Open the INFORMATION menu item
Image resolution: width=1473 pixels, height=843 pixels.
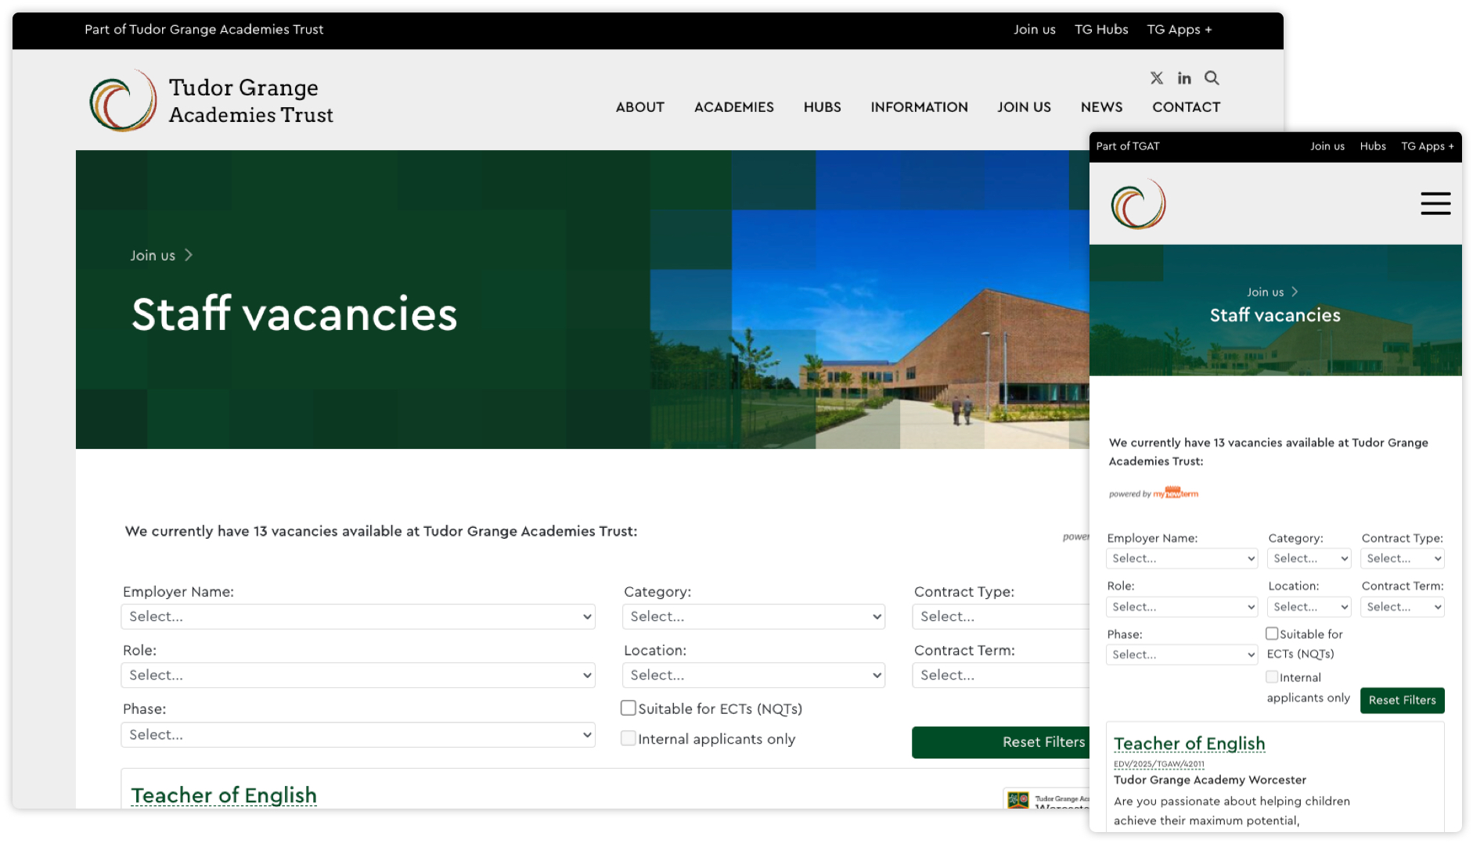(x=919, y=107)
